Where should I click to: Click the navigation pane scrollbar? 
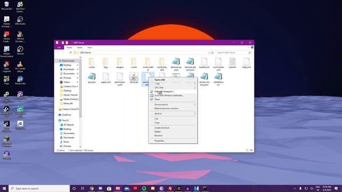coord(80,88)
